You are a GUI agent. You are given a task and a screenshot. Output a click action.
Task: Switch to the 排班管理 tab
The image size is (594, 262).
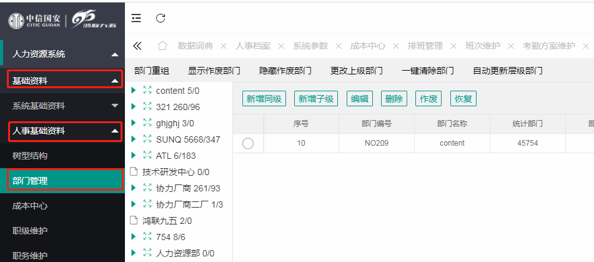(425, 46)
